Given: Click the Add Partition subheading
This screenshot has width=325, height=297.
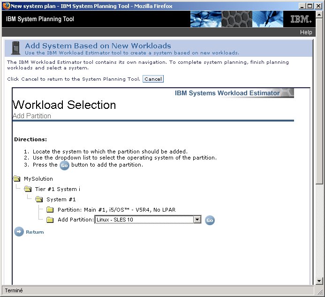Looking at the screenshot, I should (32, 116).
